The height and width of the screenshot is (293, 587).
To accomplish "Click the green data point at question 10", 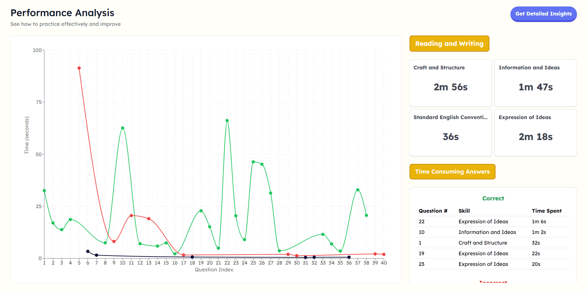I will (x=122, y=128).
